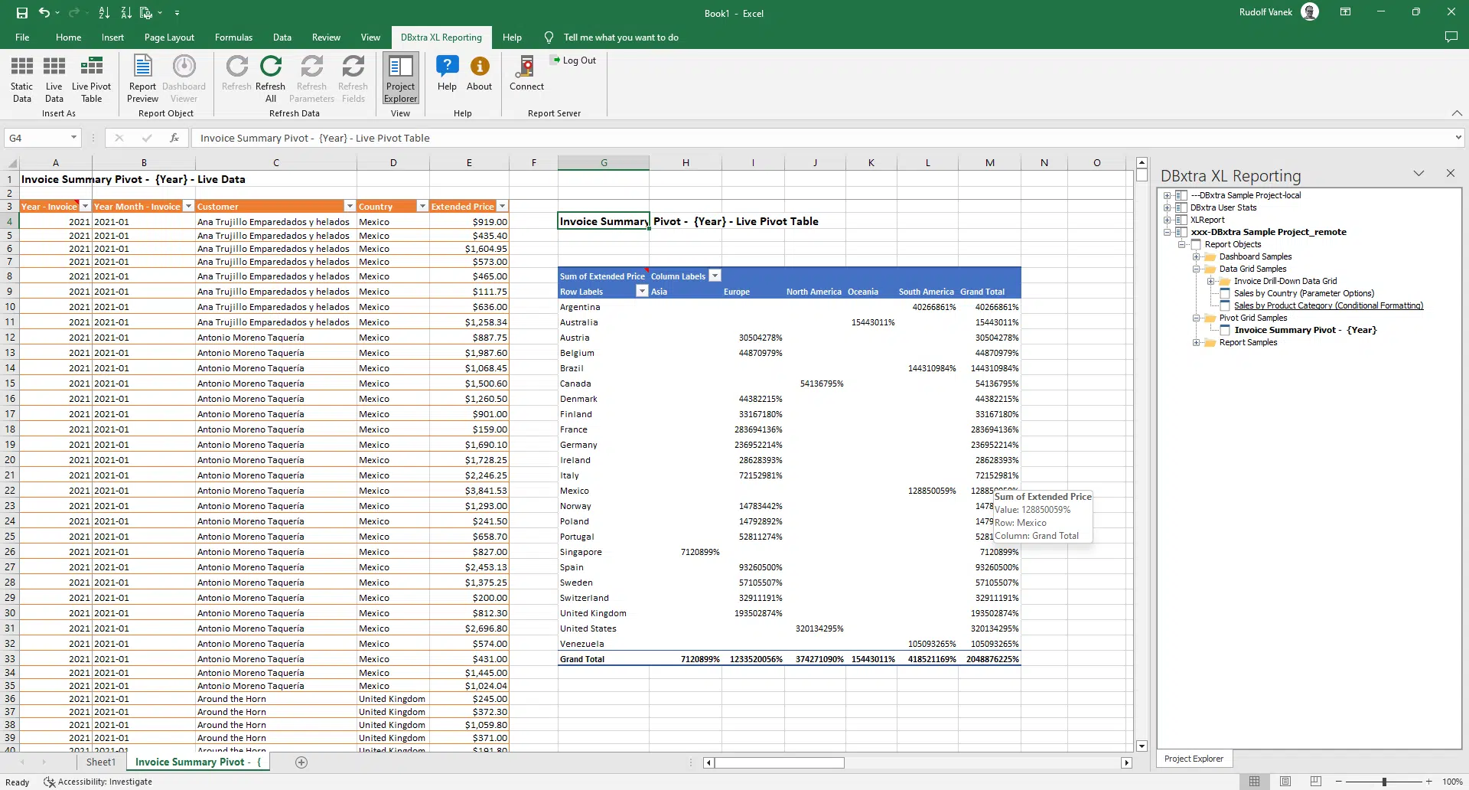Insert as Static Data
1469x790 pixels.
click(22, 79)
